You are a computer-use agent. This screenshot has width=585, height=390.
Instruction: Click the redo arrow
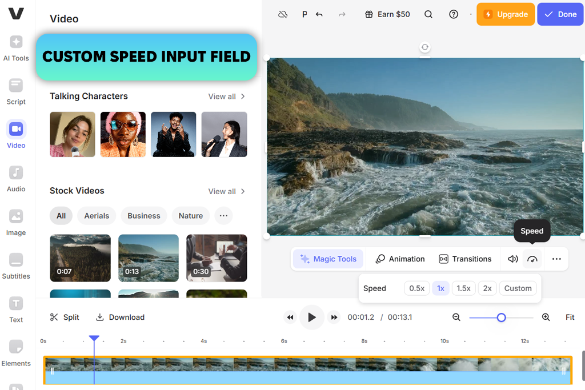click(342, 14)
